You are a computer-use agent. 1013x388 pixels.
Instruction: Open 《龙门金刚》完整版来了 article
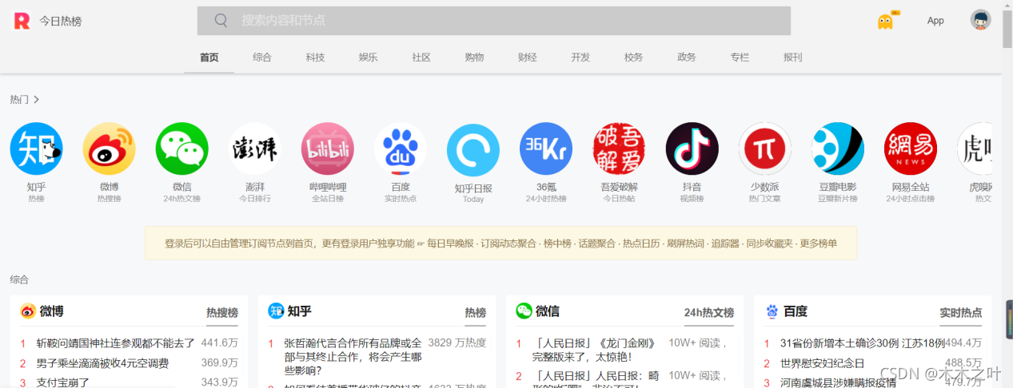click(x=593, y=350)
